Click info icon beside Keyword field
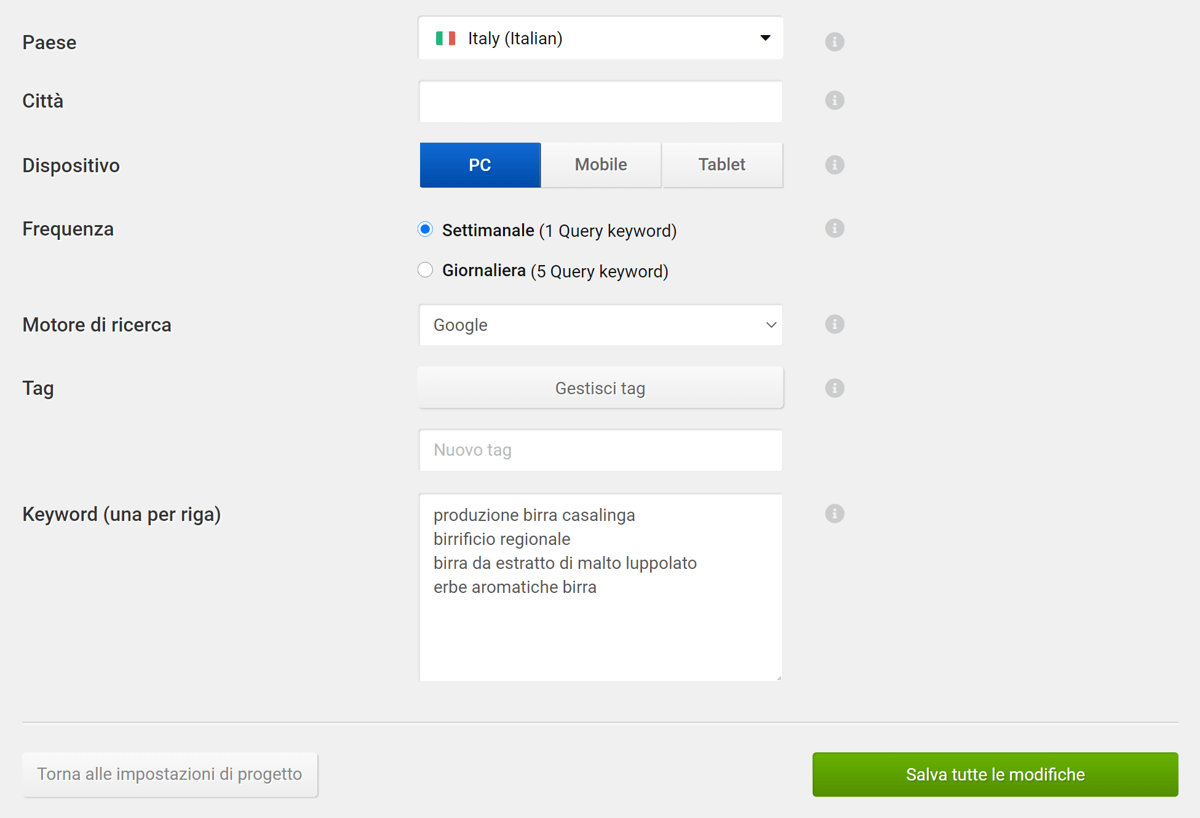Viewport: 1200px width, 818px height. (834, 514)
